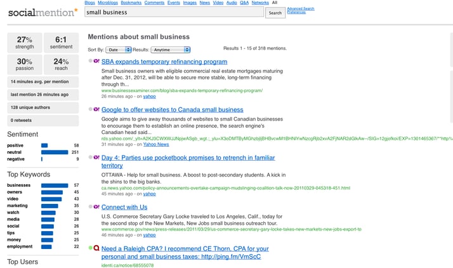Open the Sort By Date dropdown
This screenshot has height=268, width=453.
pos(119,50)
